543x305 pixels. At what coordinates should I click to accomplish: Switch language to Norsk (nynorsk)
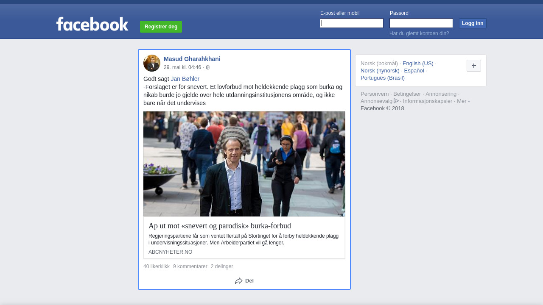pyautogui.click(x=380, y=71)
